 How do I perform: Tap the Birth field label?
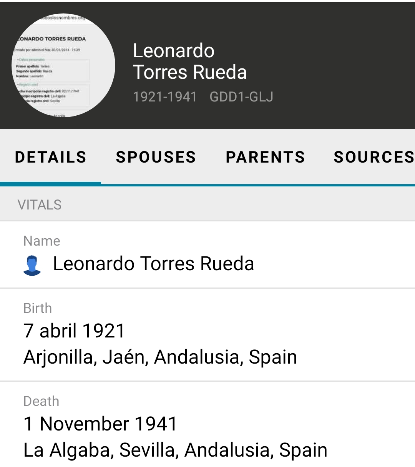pyautogui.click(x=38, y=308)
